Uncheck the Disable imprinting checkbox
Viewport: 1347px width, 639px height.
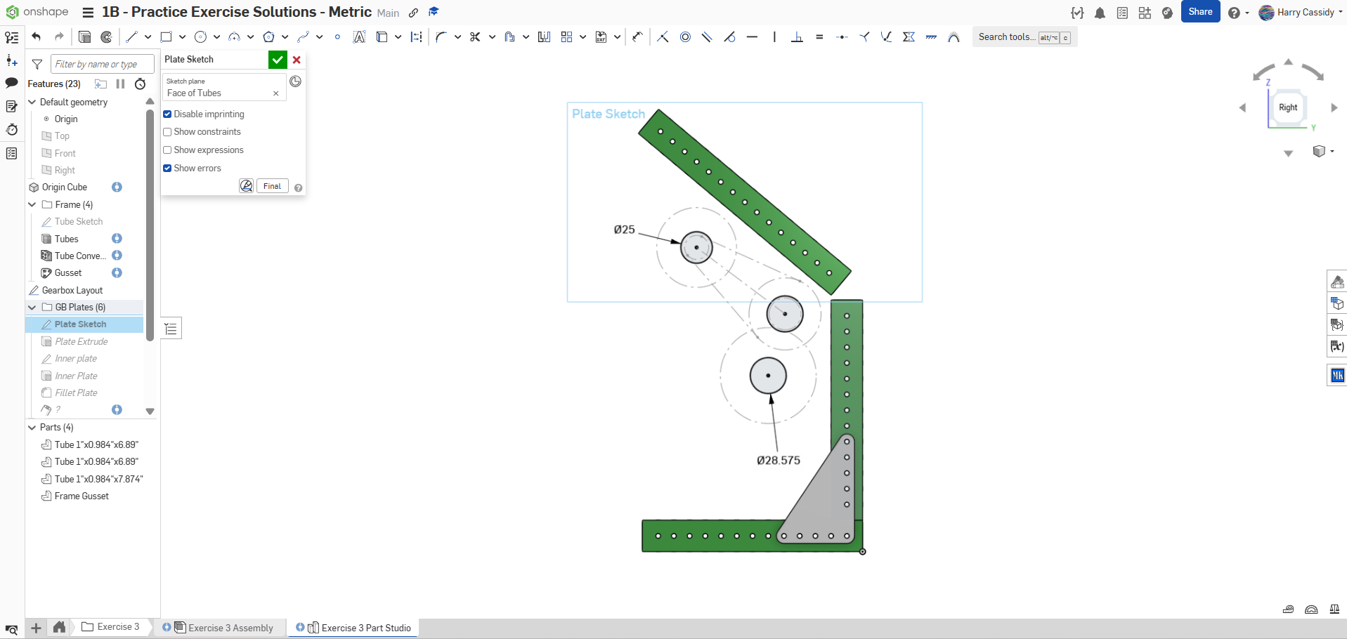(167, 114)
